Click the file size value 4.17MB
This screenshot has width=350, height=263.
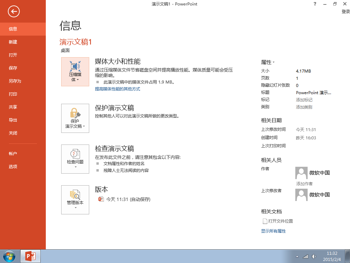coord(304,71)
